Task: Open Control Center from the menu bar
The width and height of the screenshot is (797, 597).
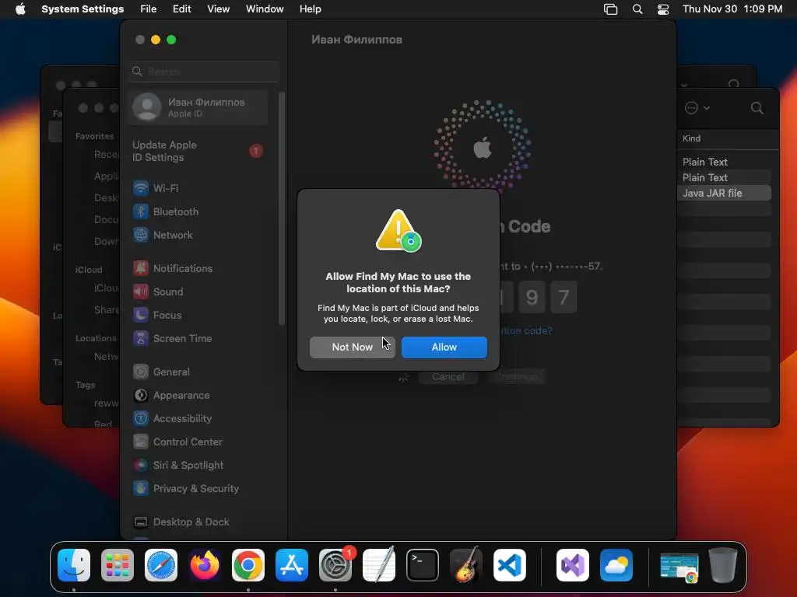Action: coord(663,9)
